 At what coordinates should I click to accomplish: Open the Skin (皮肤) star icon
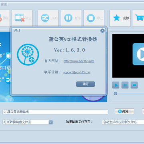point(117,18)
